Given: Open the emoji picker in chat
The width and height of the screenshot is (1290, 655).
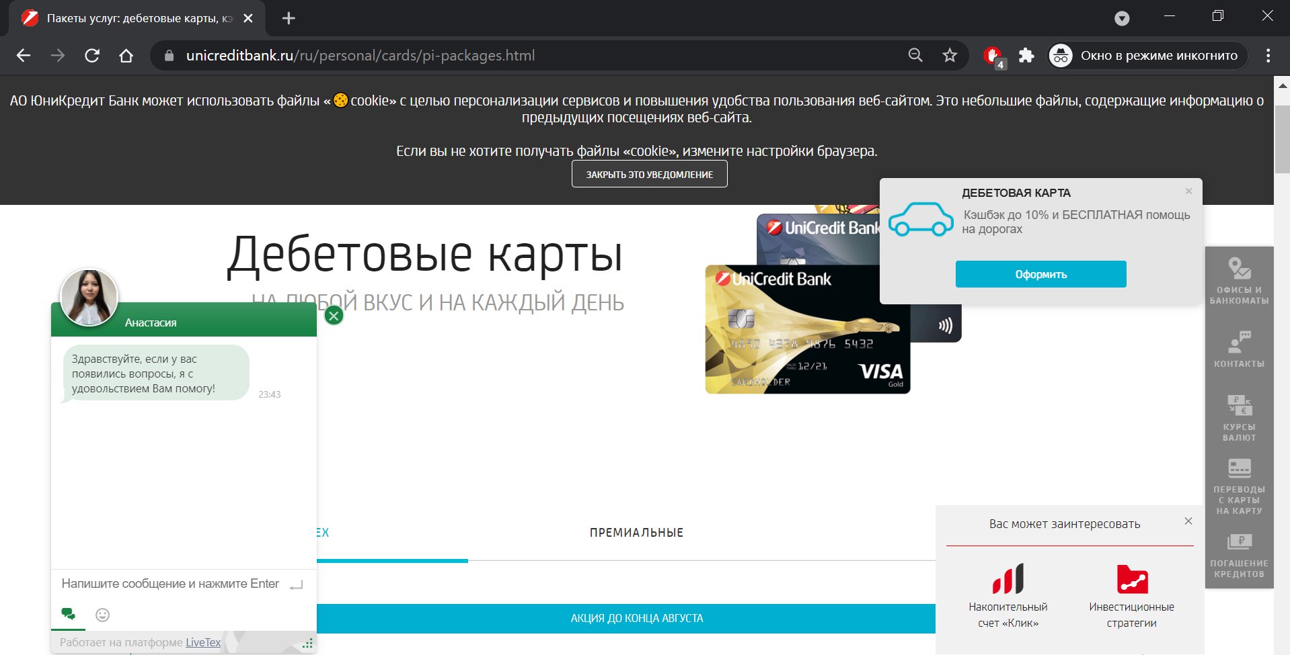Looking at the screenshot, I should (102, 614).
